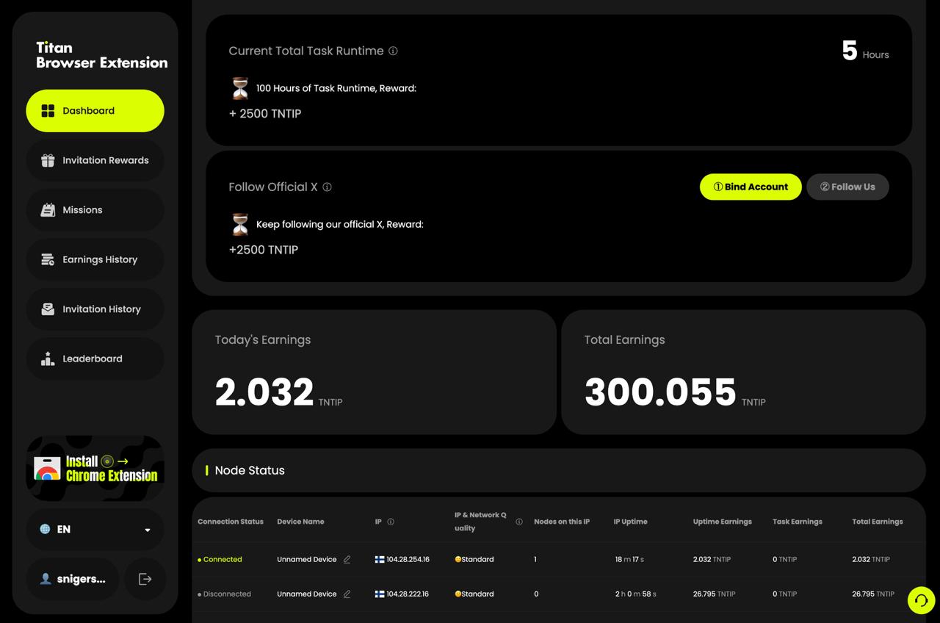Click the Leaderboard podium icon
Image resolution: width=940 pixels, height=623 pixels.
tap(48, 359)
